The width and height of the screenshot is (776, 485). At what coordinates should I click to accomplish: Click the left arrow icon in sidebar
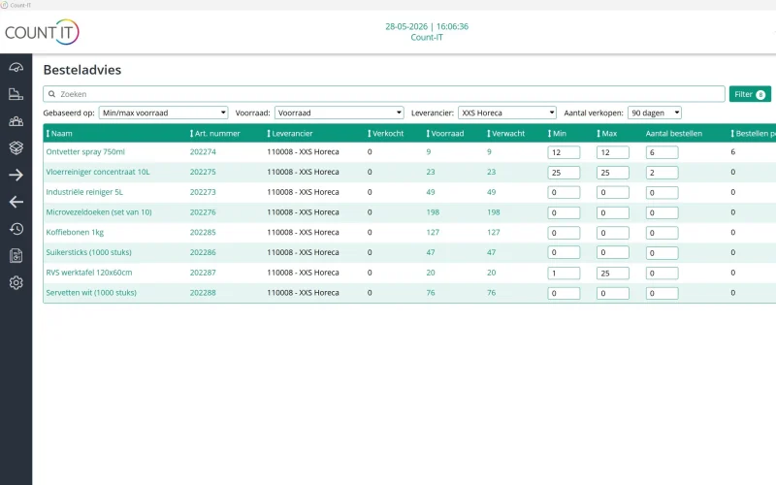coord(16,202)
